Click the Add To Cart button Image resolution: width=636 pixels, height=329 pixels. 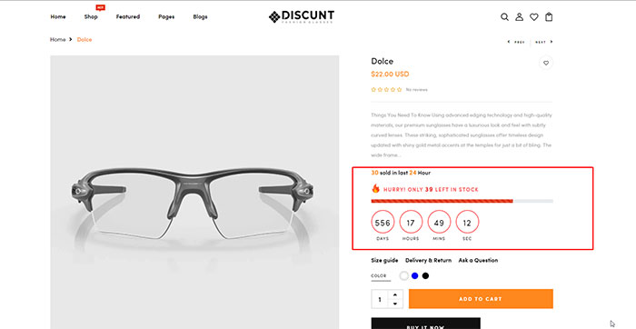coord(481,299)
